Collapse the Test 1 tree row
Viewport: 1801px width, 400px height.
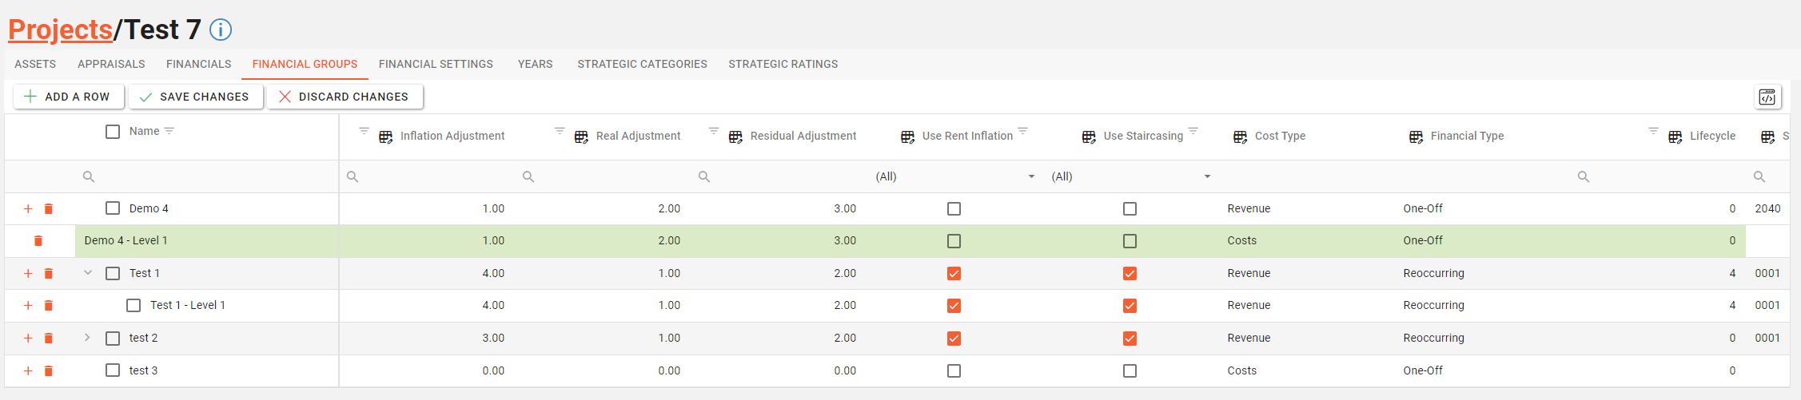pos(88,273)
